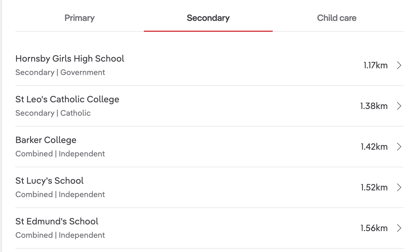Click chevron arrow for Hornsby Girls High School
This screenshot has width=416, height=252.
click(399, 66)
